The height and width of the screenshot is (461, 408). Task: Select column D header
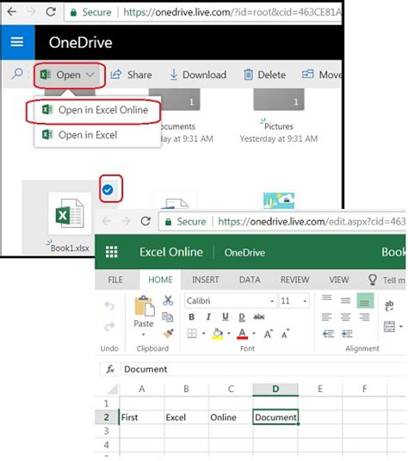click(x=275, y=389)
